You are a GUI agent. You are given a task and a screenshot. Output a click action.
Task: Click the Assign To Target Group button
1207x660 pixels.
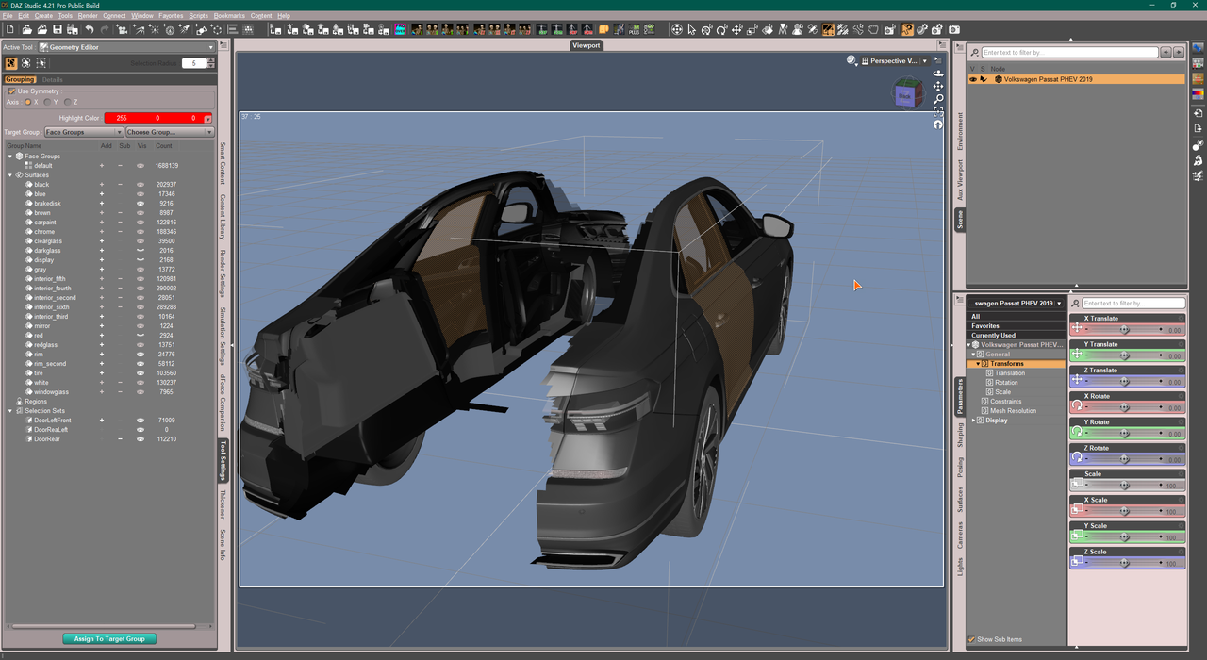tap(109, 639)
